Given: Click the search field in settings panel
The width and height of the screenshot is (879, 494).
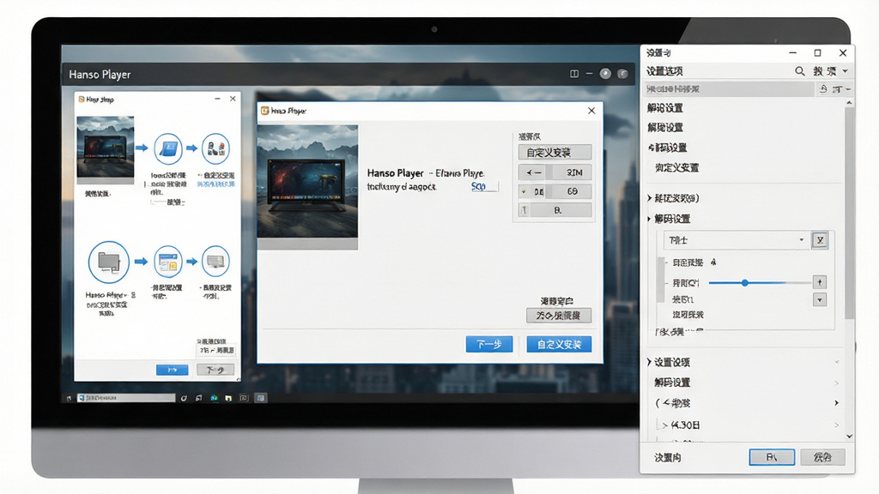Looking at the screenshot, I should (x=730, y=89).
